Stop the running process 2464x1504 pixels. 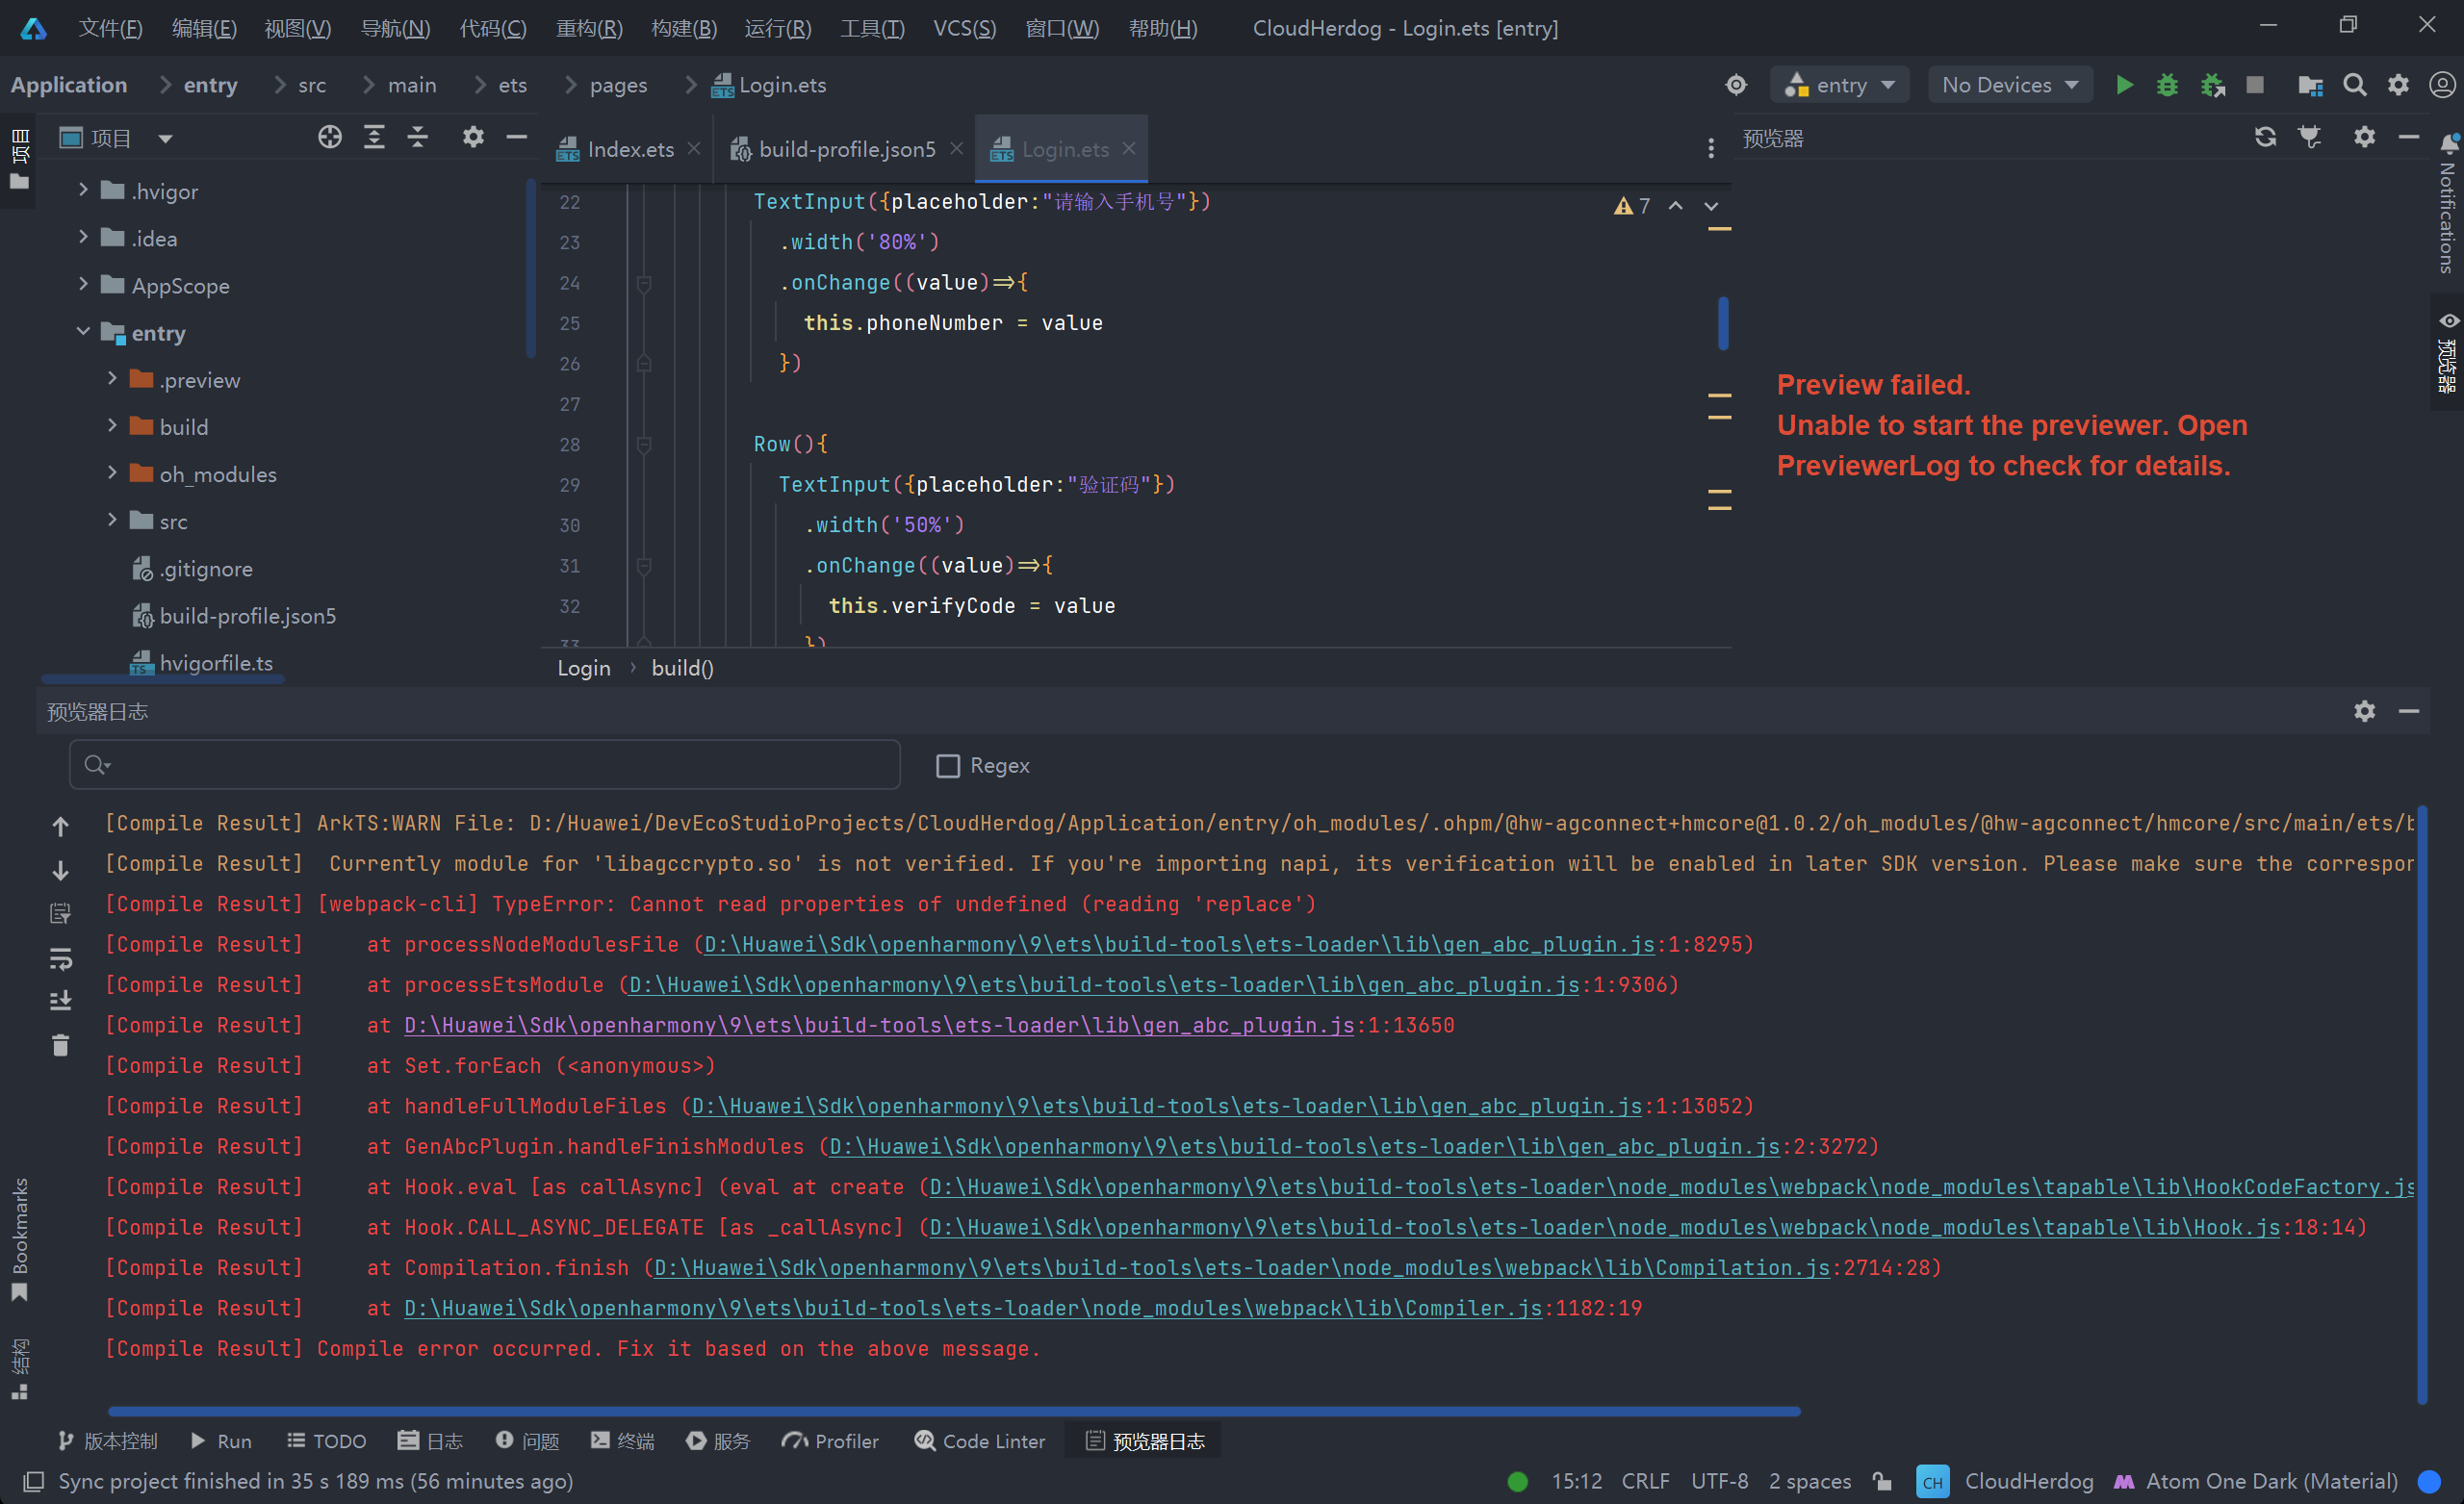point(2255,85)
